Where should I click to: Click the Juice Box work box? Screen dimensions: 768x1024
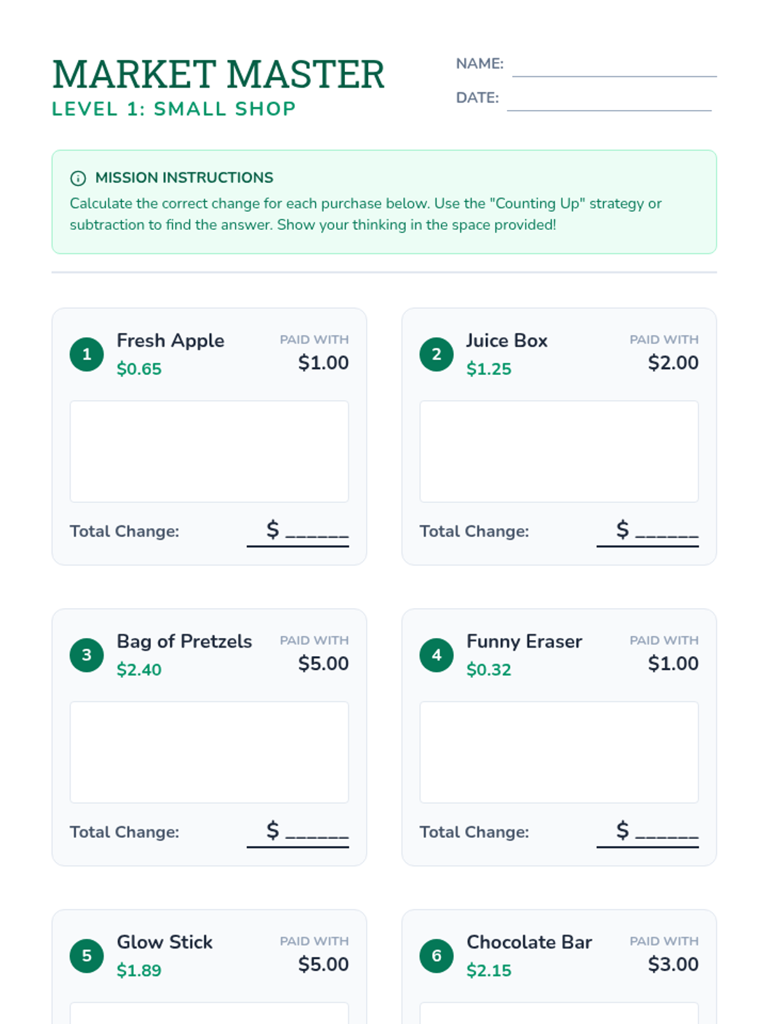point(559,451)
